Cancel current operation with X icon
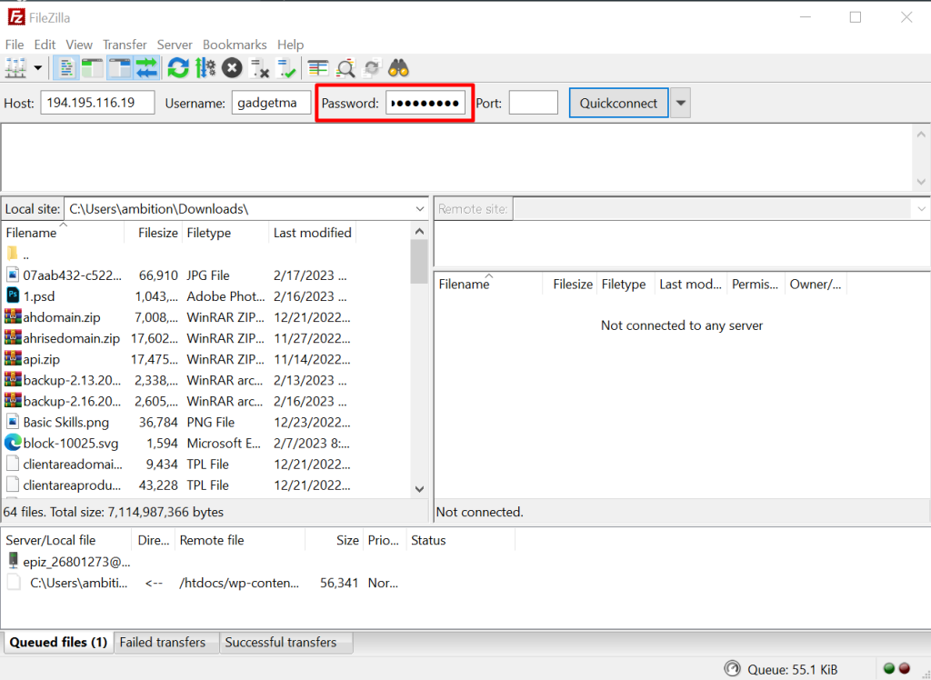Image resolution: width=931 pixels, height=680 pixels. click(232, 68)
